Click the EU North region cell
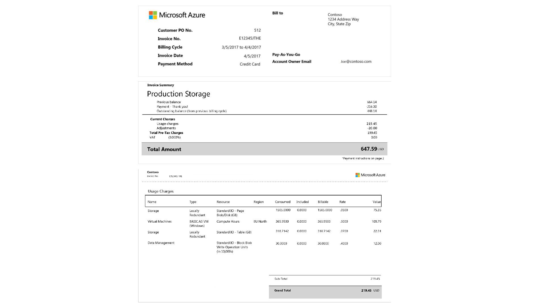The width and height of the screenshot is (546, 307). pos(260,221)
